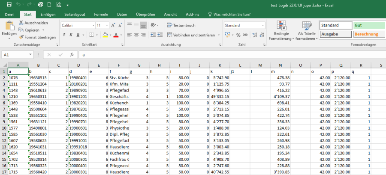Open the Calibri font name dropdown

tap(93, 25)
